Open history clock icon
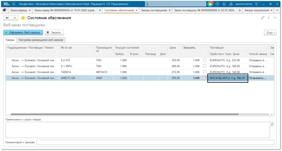282x151 pixels. point(217,4)
